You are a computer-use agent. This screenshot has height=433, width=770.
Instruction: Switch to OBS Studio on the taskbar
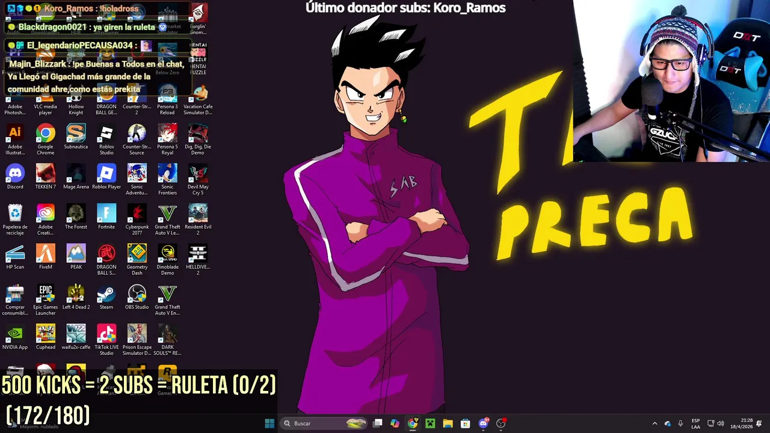click(500, 423)
